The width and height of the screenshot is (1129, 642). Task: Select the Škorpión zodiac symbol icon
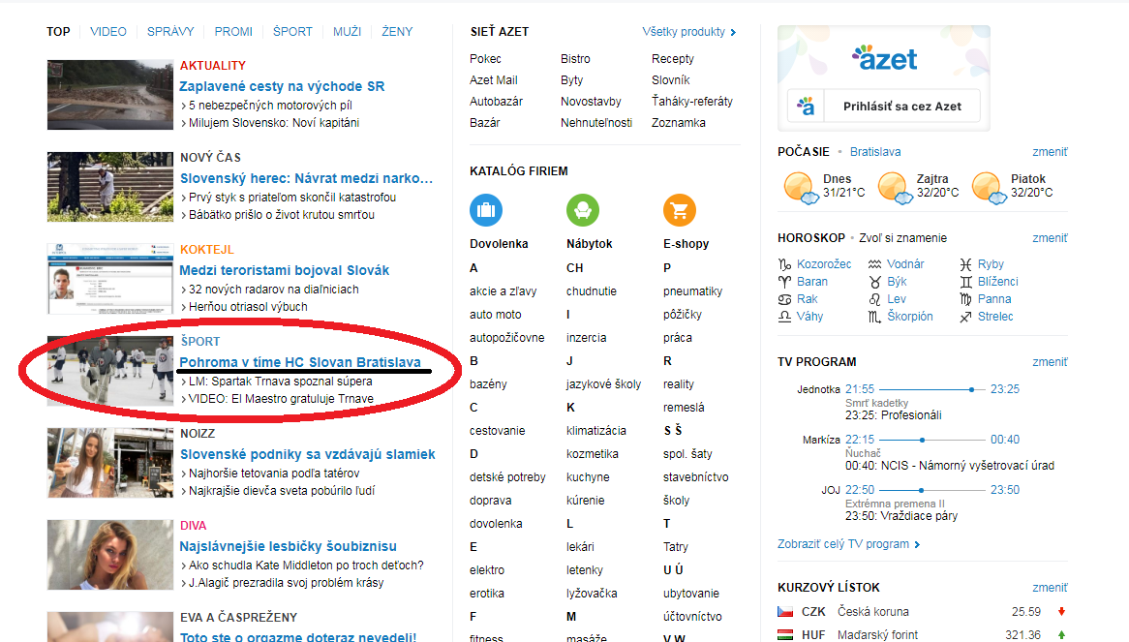click(x=875, y=316)
